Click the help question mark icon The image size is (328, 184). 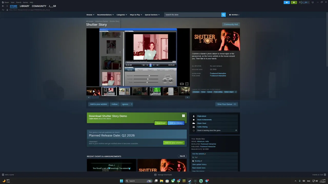[x=300, y=2]
